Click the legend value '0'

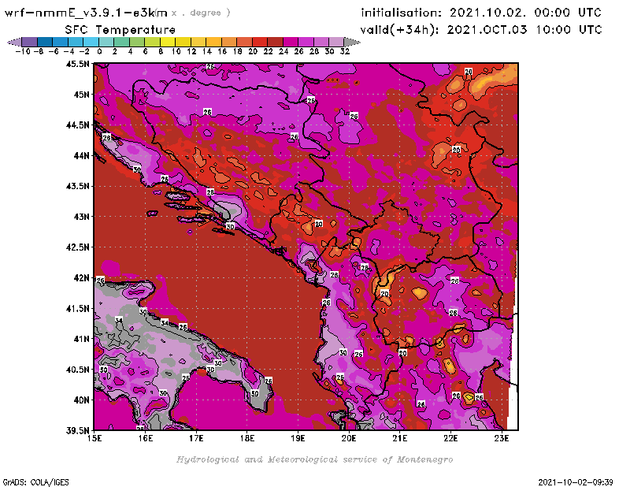point(99,51)
